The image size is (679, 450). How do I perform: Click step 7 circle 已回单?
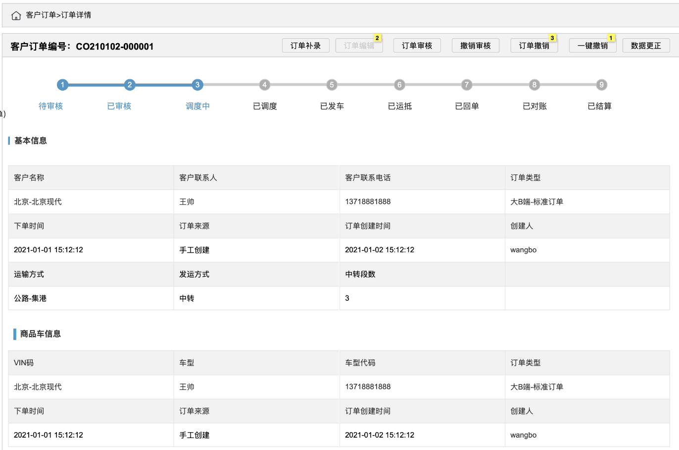467,85
